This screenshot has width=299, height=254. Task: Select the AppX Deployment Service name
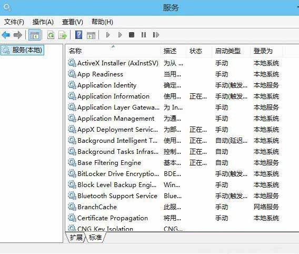[118, 130]
